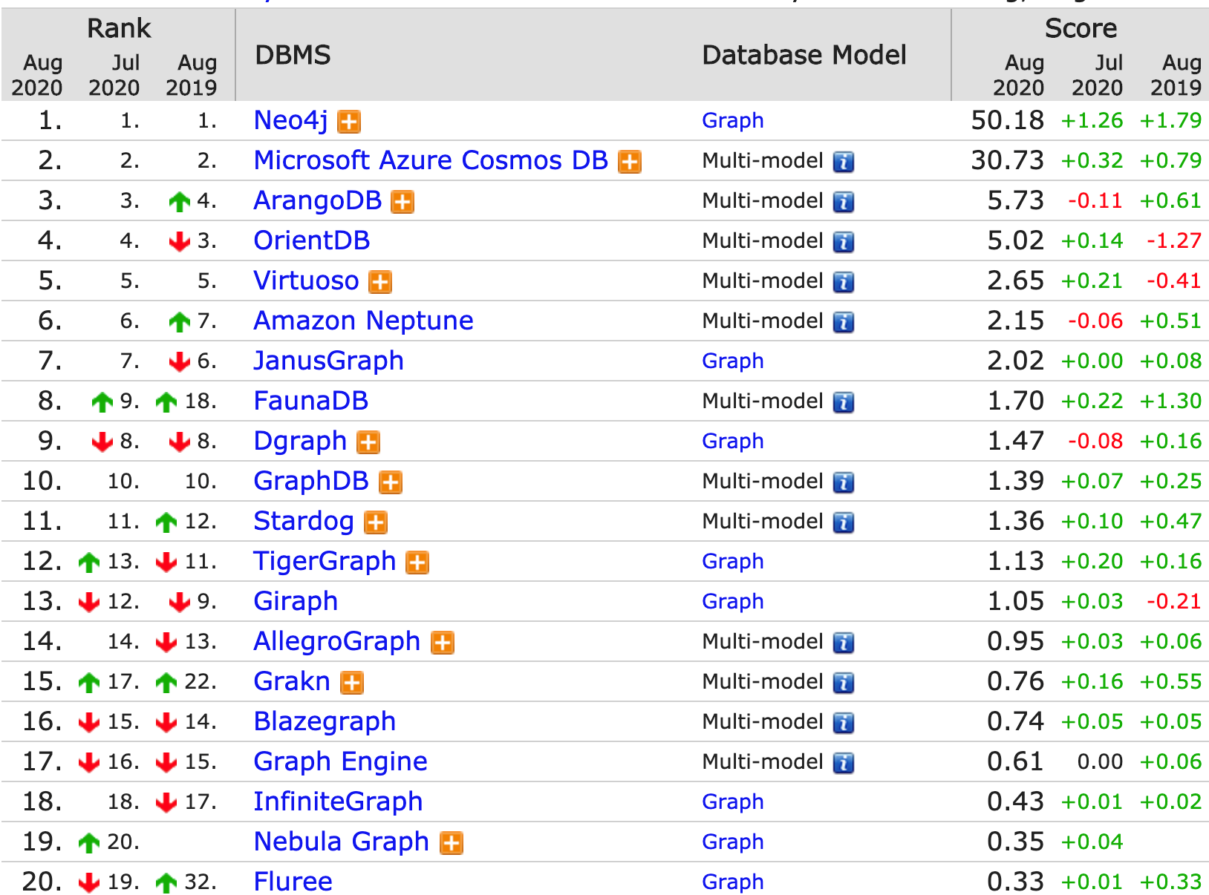
Task: Click the info icon in OrientDB's Multi-model cell
Action: [843, 242]
